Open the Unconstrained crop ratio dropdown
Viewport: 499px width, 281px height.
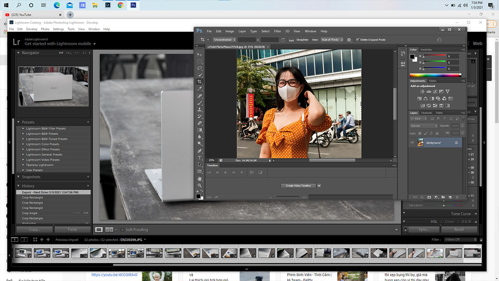tap(224, 40)
